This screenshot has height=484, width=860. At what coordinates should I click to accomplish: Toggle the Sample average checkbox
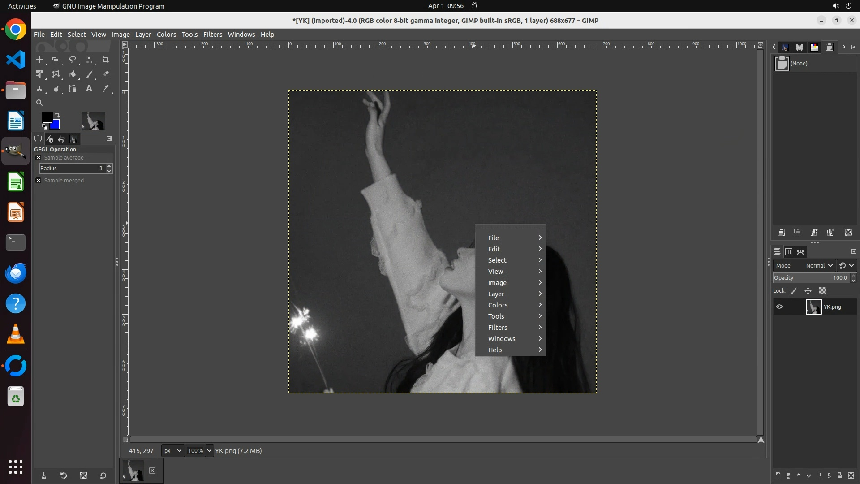point(39,158)
